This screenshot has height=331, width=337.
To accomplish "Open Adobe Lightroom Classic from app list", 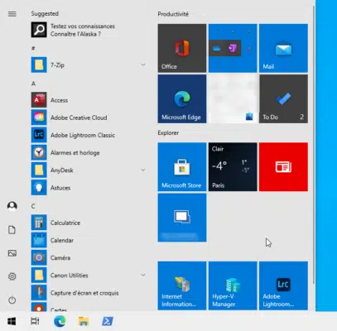I will [89, 135].
